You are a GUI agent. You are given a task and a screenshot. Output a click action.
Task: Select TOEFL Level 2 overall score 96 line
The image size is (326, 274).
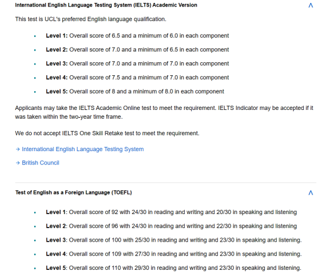[171, 226]
